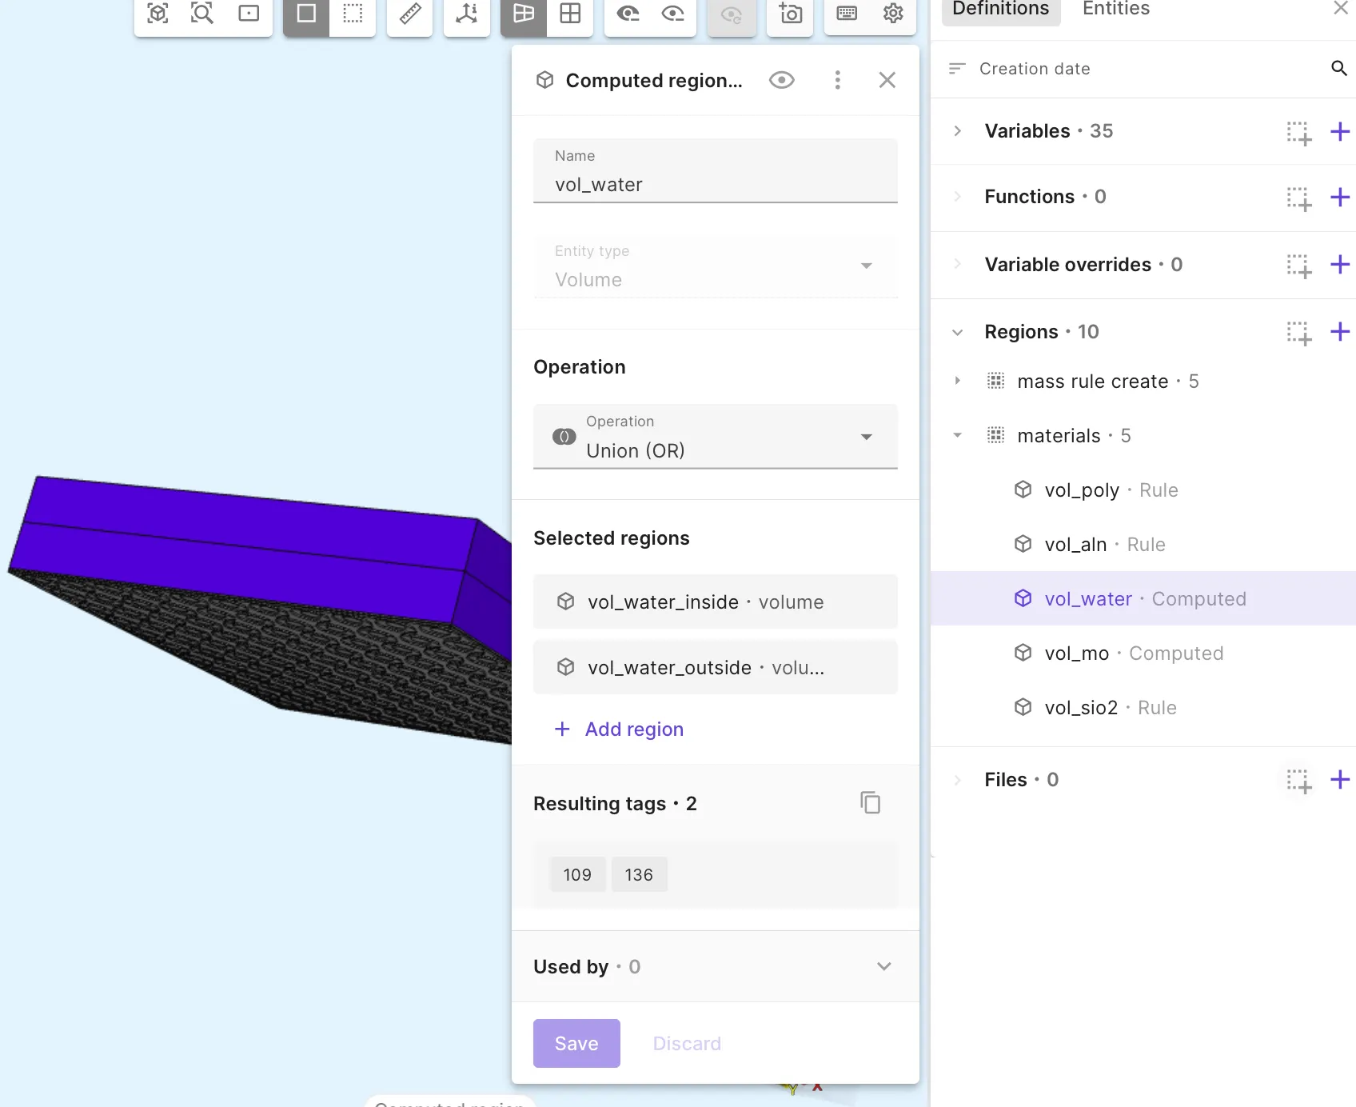Image resolution: width=1356 pixels, height=1107 pixels.
Task: Click the Add region link
Action: pos(619,729)
